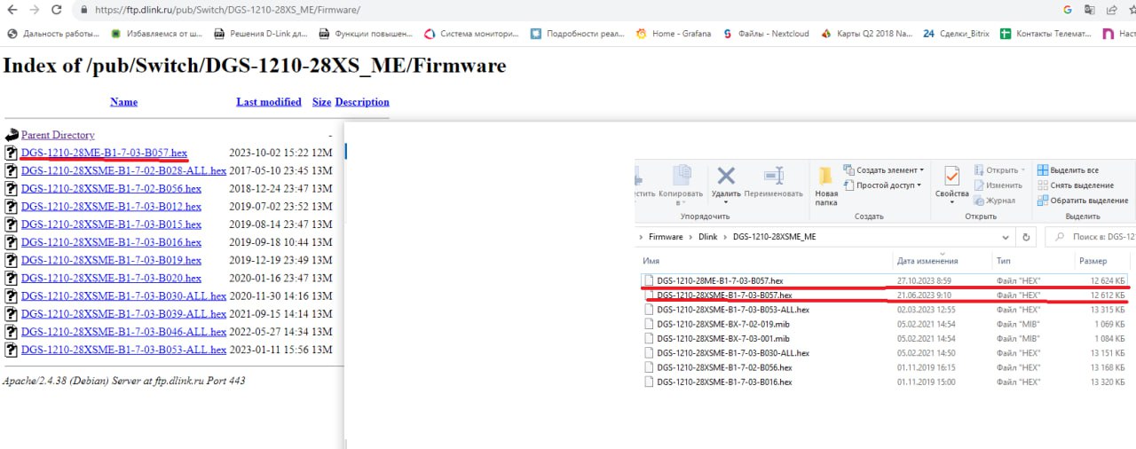The width and height of the screenshot is (1136, 449).
Task: Click the lock icon in address bar
Action: [83, 10]
